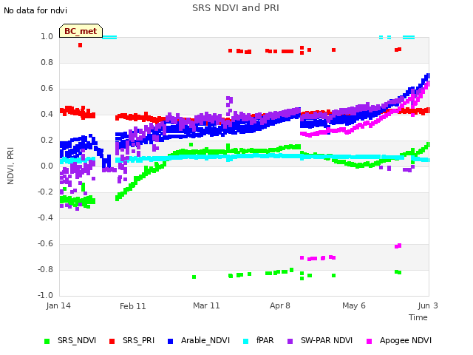
Task: Click the SRS_NDVI legend entry
Action: 70,340
